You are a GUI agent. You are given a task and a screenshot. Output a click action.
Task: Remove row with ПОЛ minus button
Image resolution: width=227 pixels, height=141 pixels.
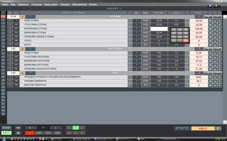point(217,73)
